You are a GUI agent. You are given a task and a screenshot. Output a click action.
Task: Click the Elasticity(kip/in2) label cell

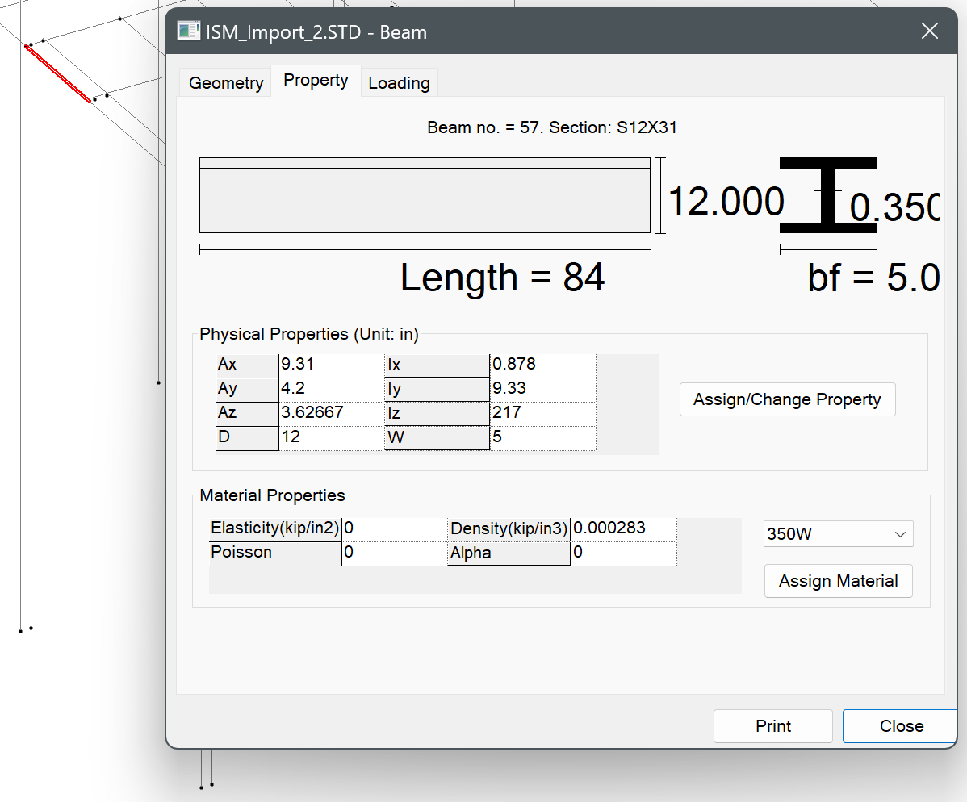pos(275,528)
